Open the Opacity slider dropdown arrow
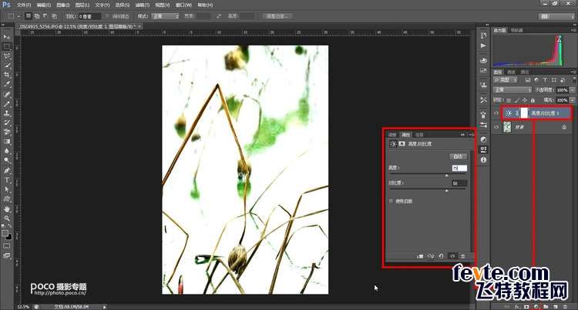578x310 pixels. (572, 90)
